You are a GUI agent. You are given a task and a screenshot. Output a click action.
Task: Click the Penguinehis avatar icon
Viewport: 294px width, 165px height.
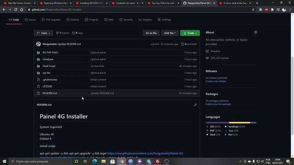tap(39, 44)
